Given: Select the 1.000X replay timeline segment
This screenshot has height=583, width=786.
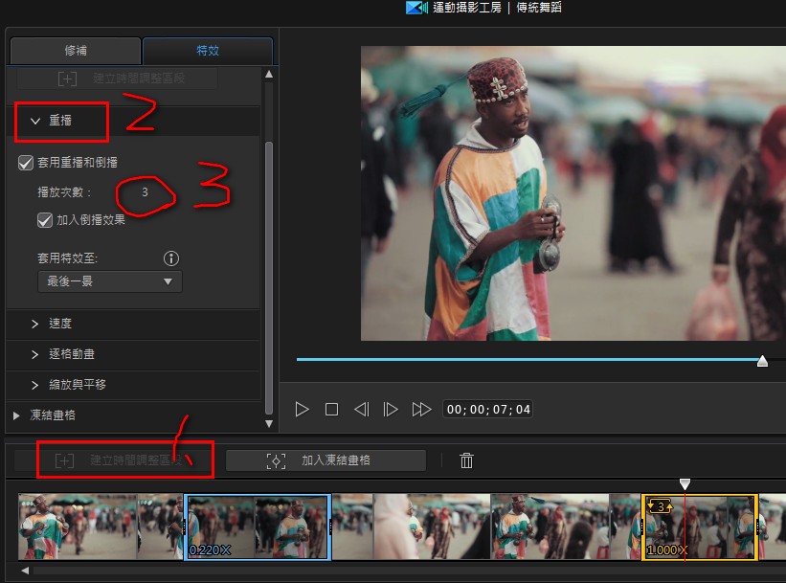Looking at the screenshot, I should tap(699, 527).
